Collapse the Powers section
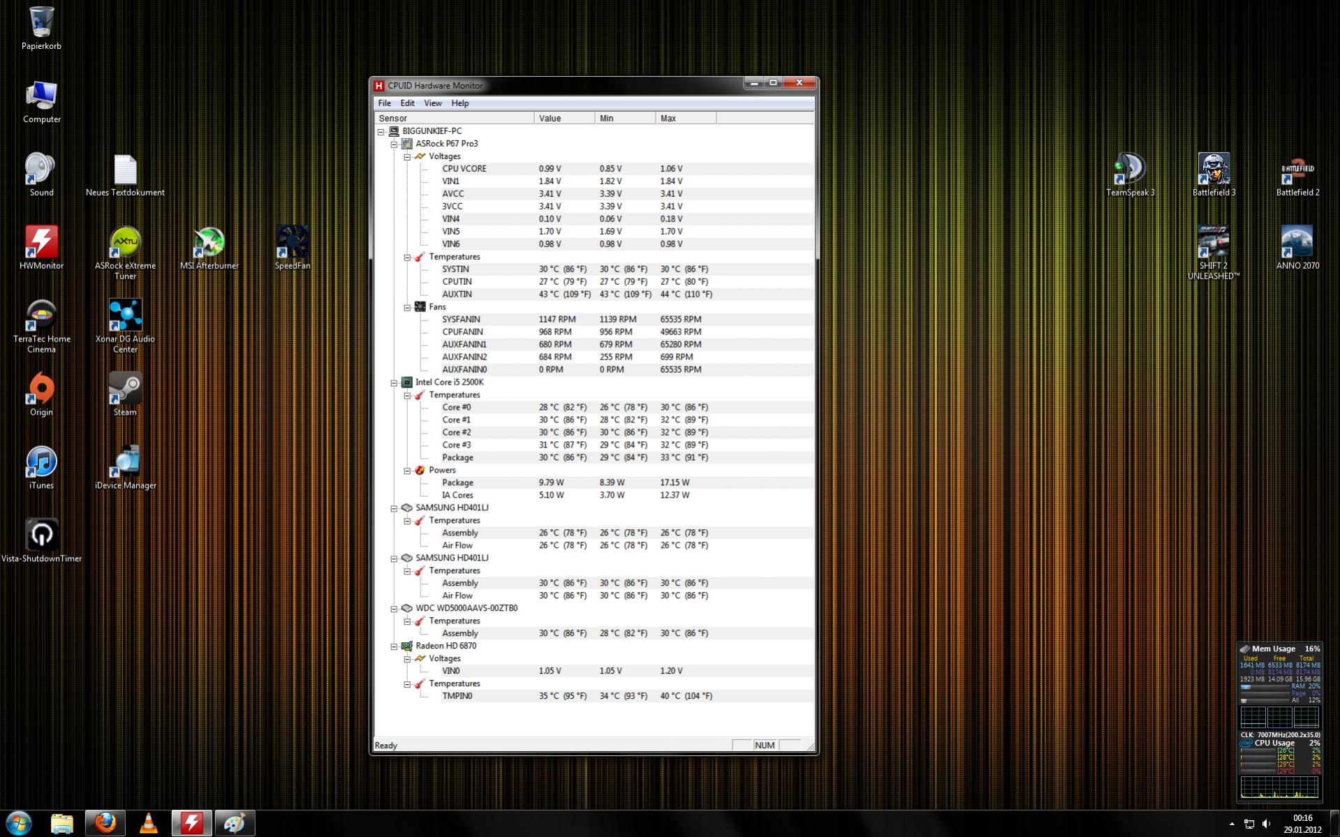The width and height of the screenshot is (1340, 837). tap(408, 471)
